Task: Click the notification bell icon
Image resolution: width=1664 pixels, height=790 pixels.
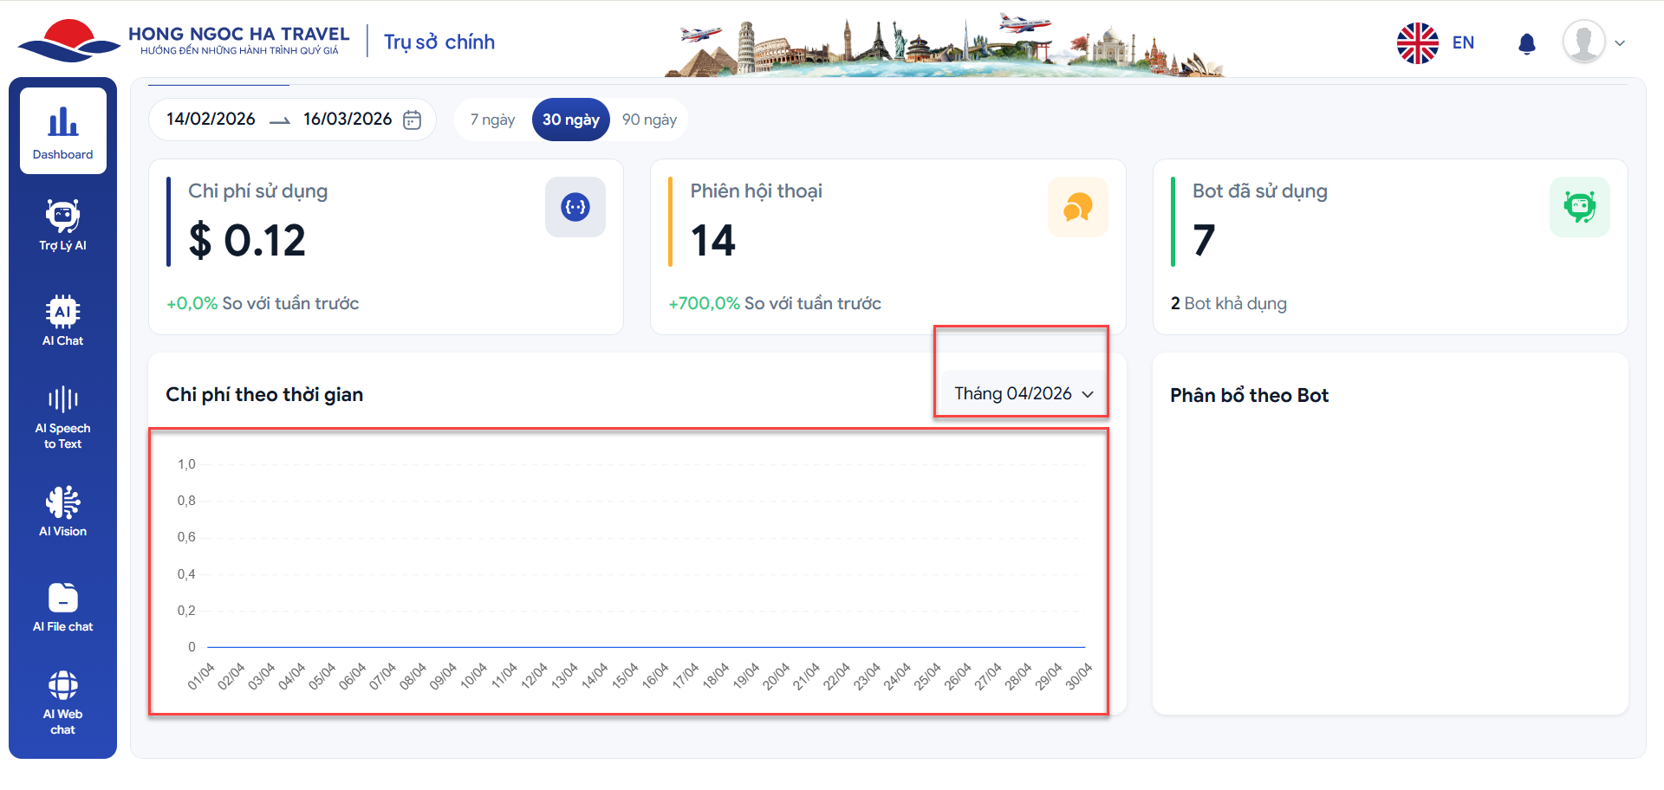Action: [x=1527, y=43]
